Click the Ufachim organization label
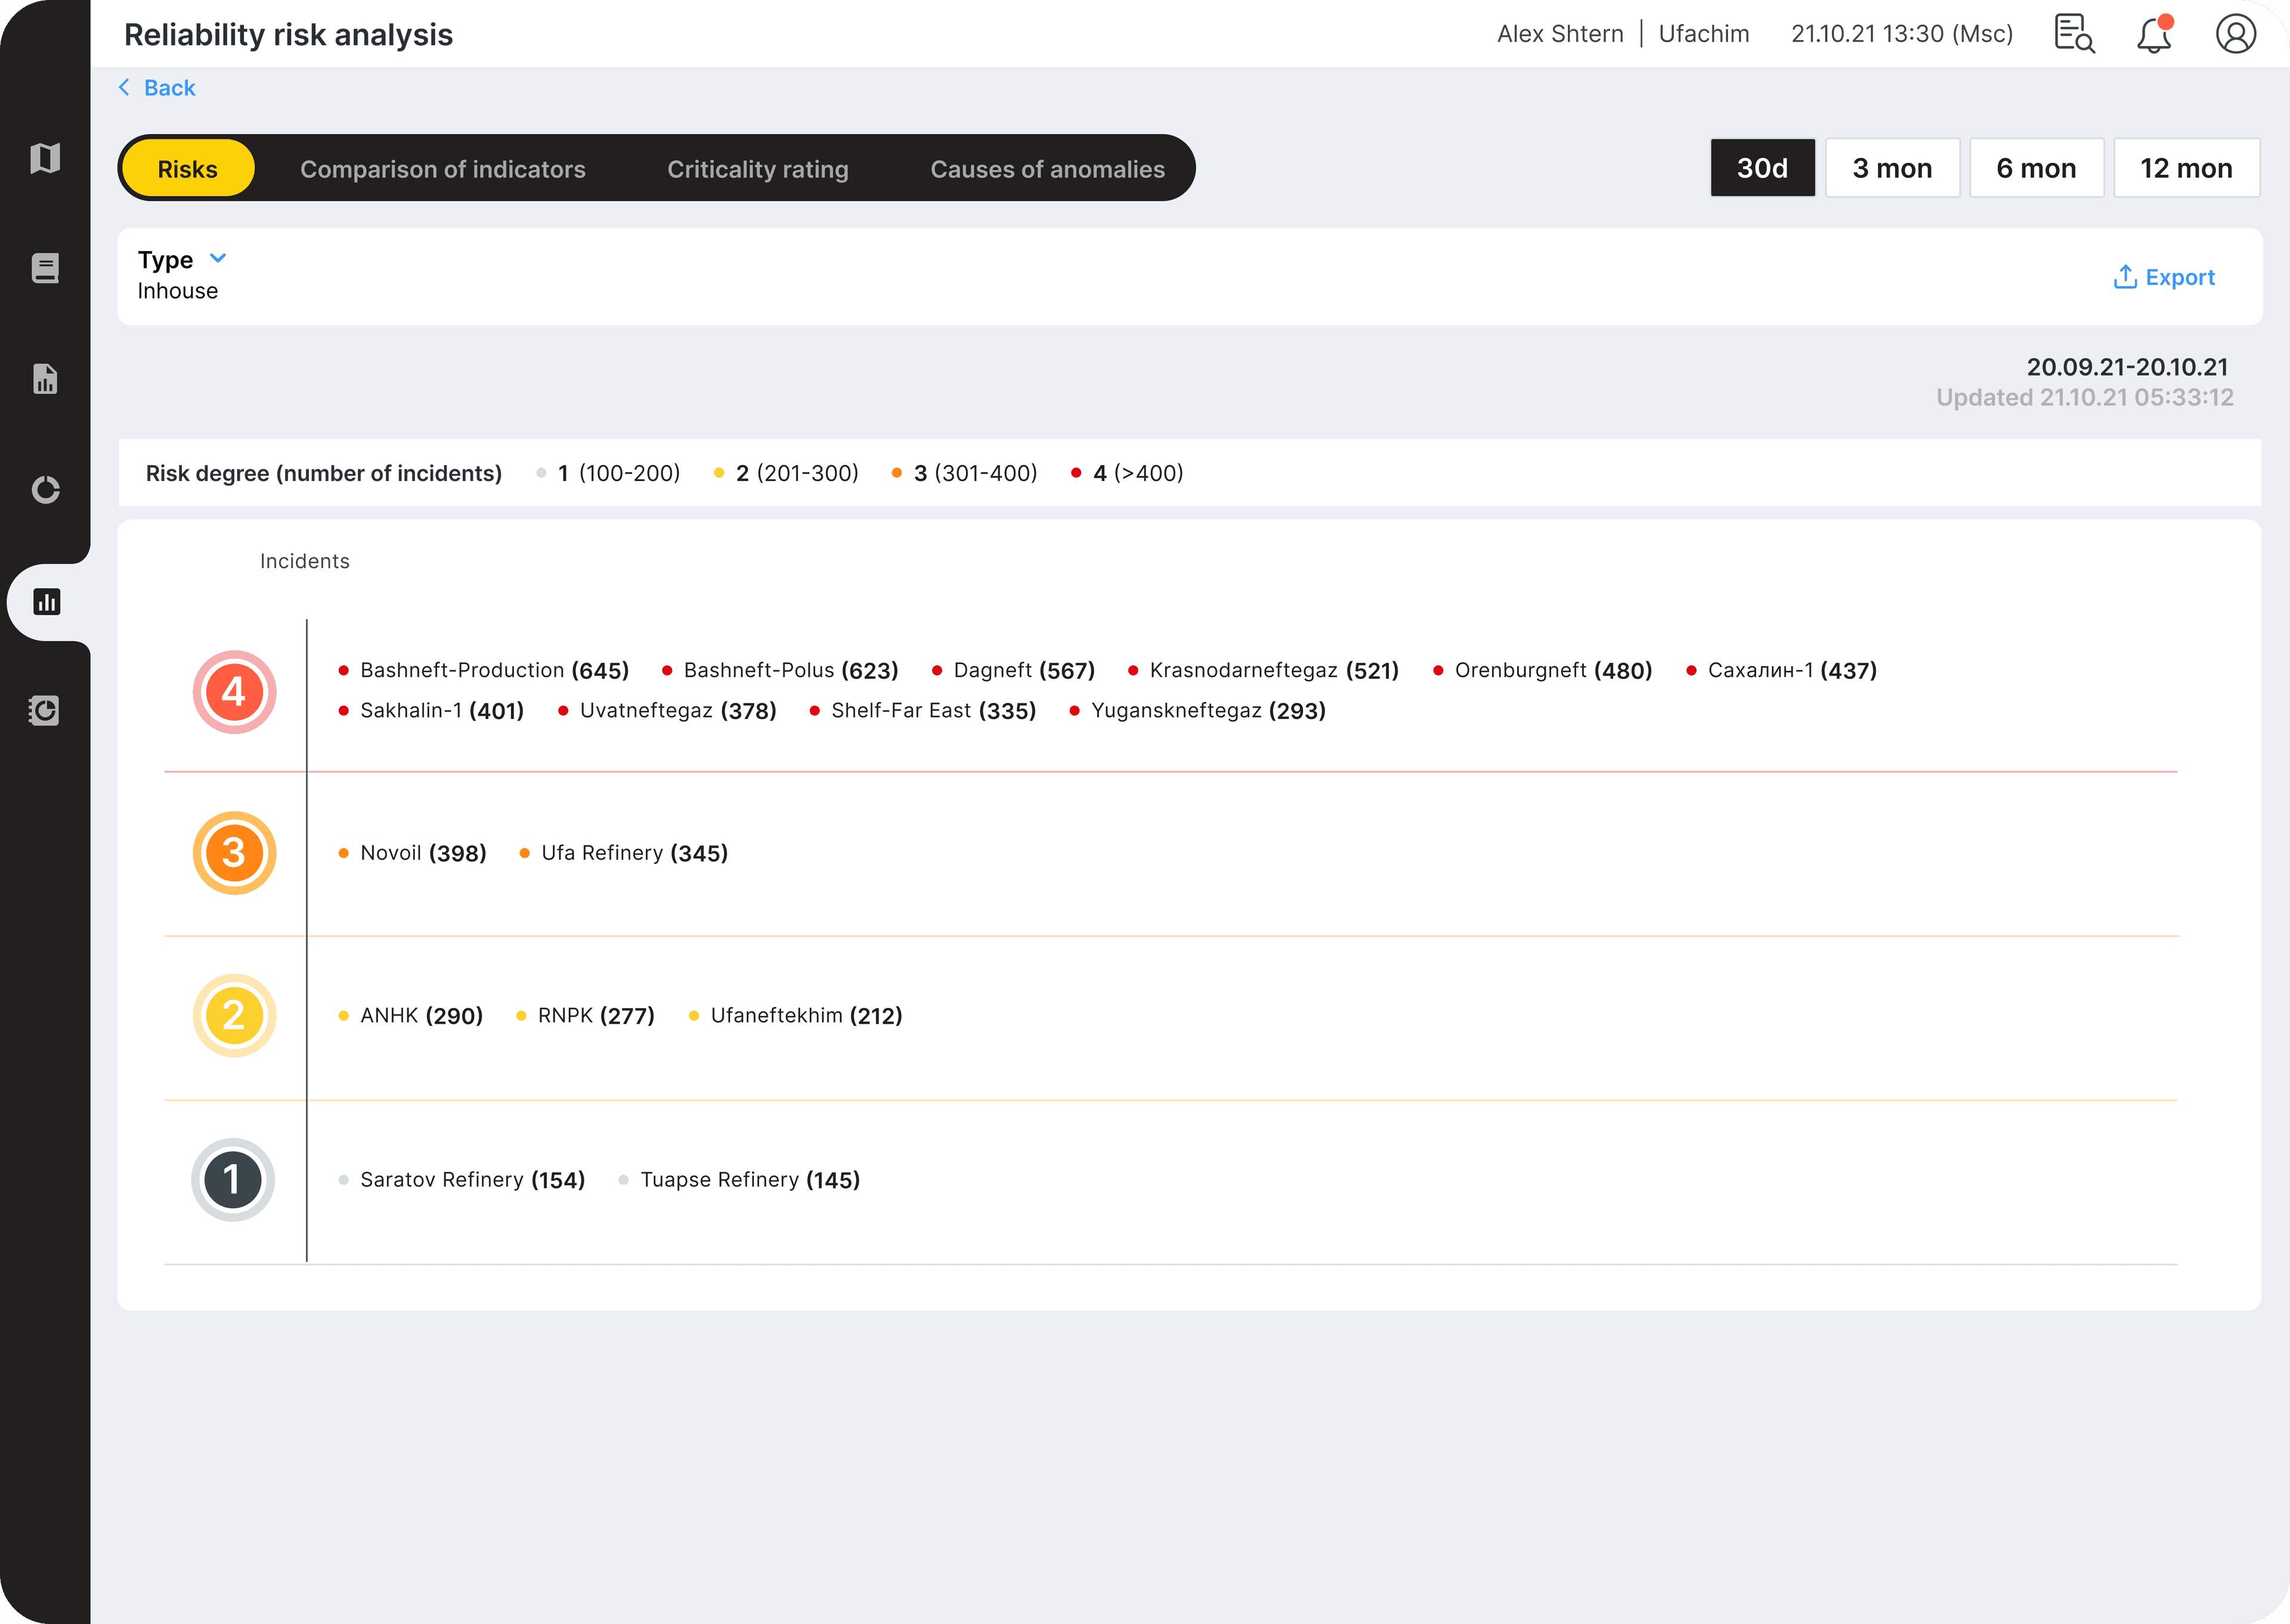2290x1624 pixels. coord(1704,34)
